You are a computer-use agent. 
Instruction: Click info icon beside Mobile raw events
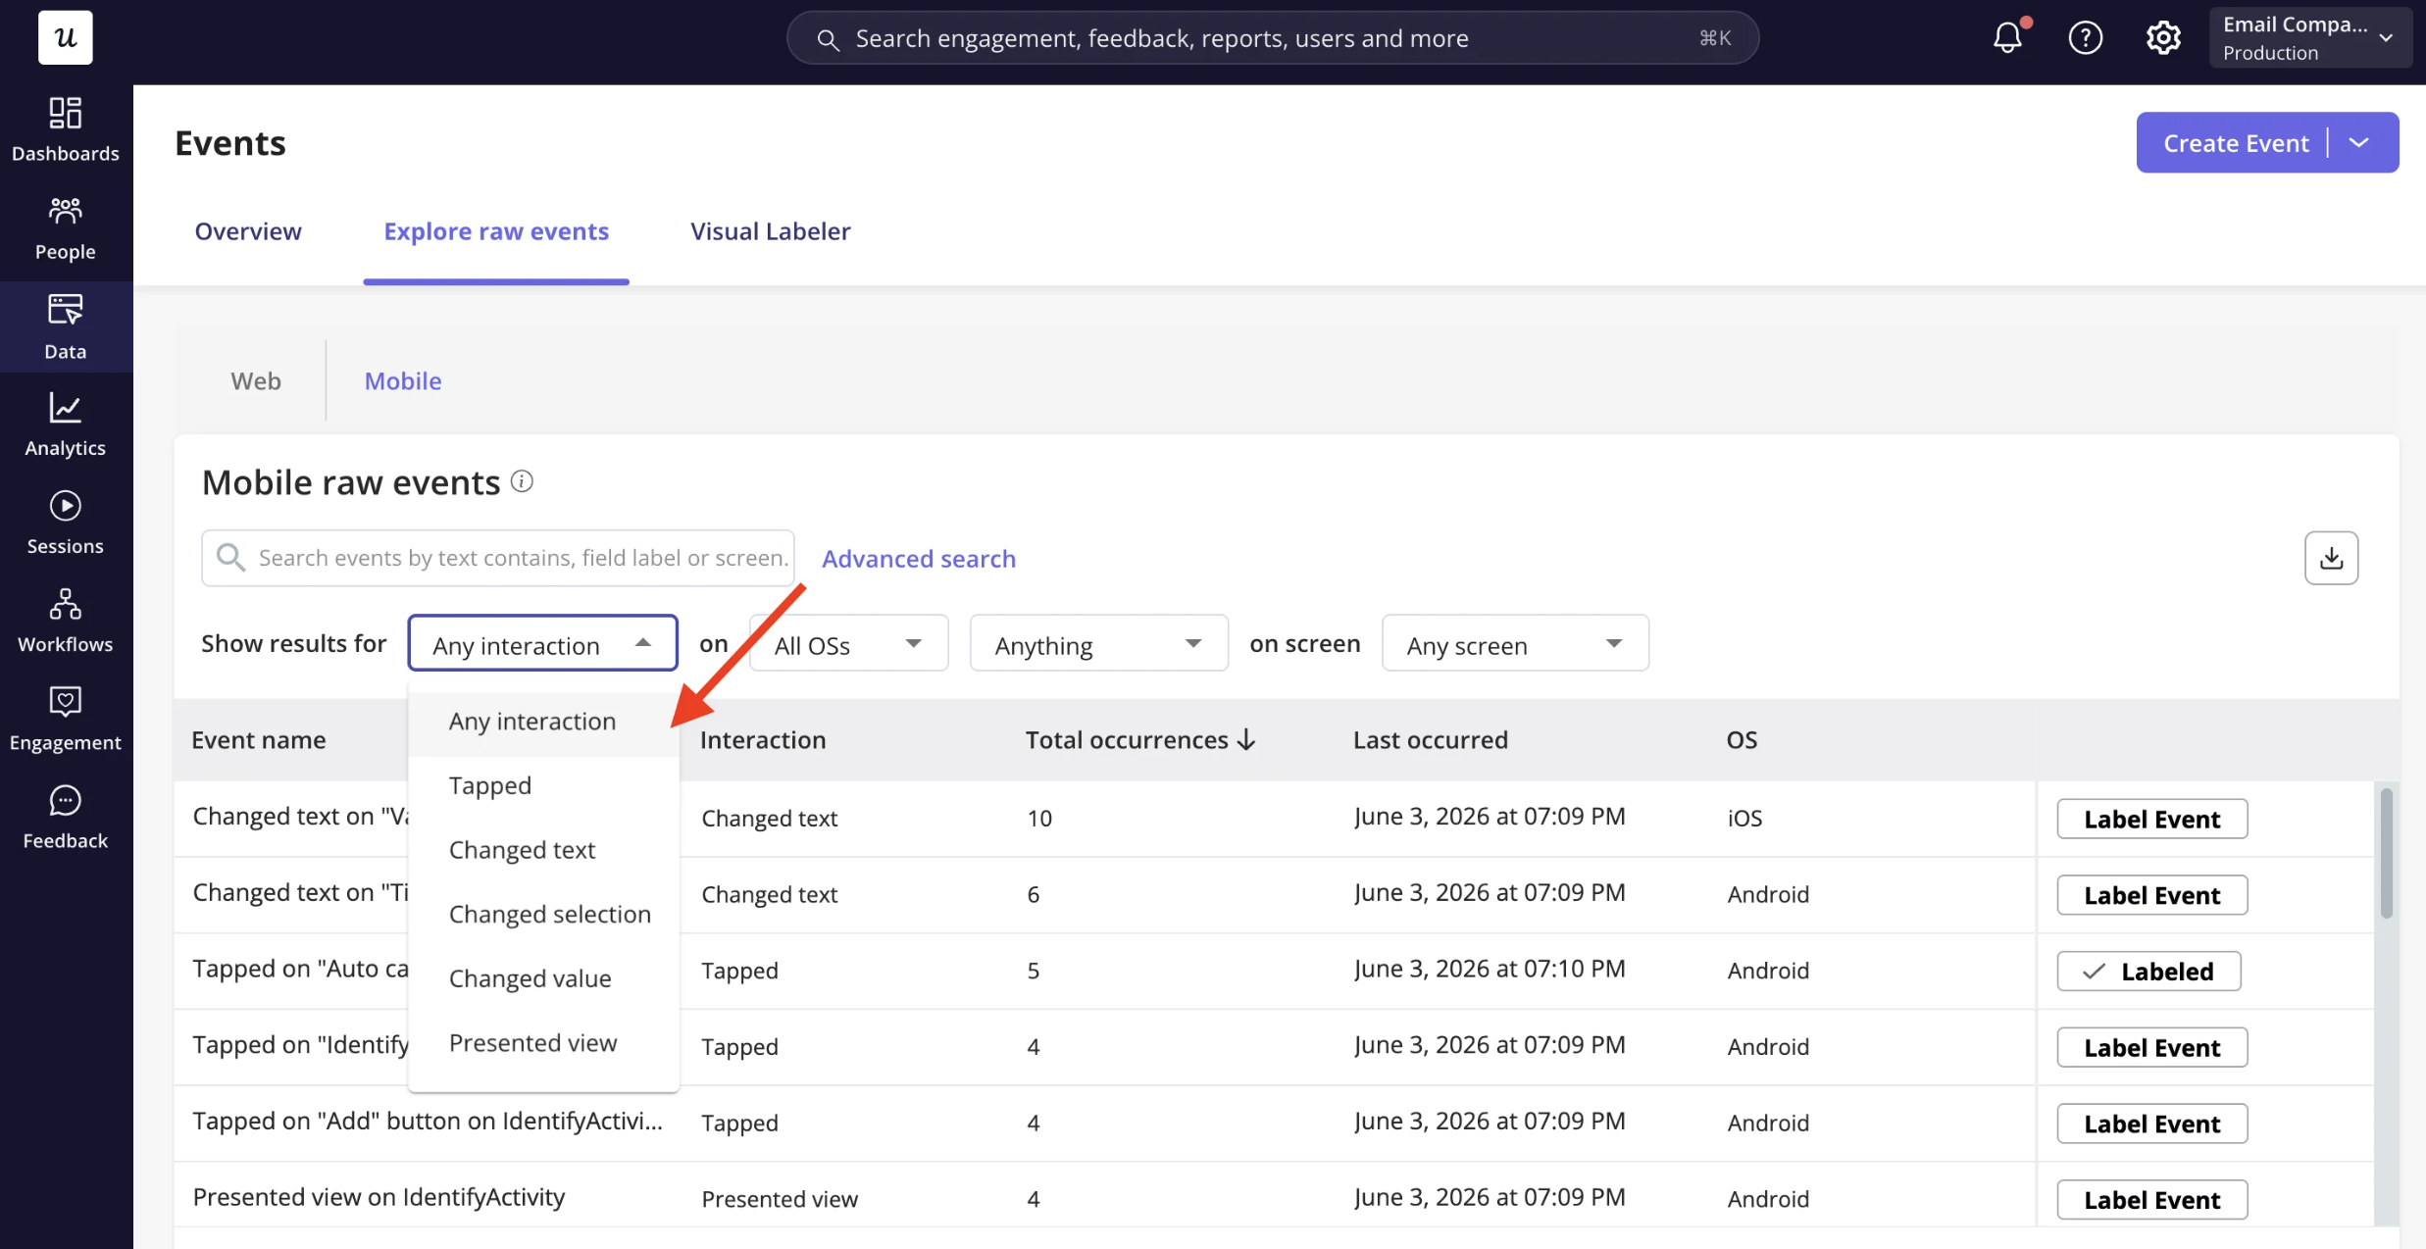[x=522, y=481]
